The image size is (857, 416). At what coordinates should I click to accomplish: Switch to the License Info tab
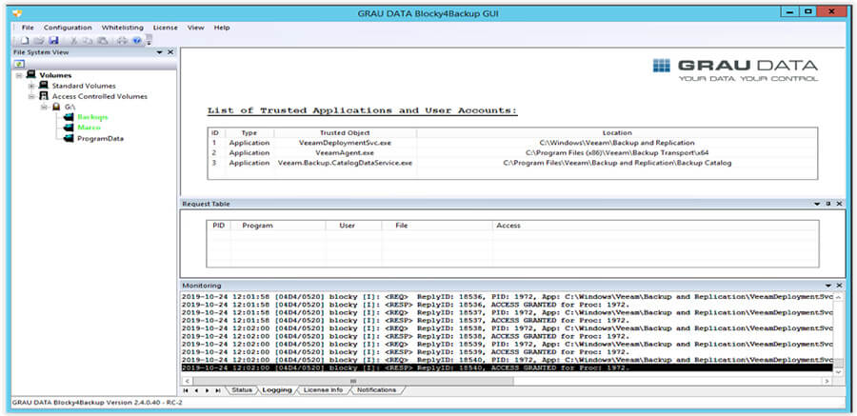pyautogui.click(x=323, y=390)
